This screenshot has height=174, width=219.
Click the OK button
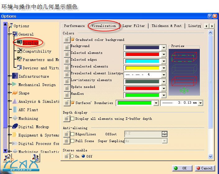(182, 168)
